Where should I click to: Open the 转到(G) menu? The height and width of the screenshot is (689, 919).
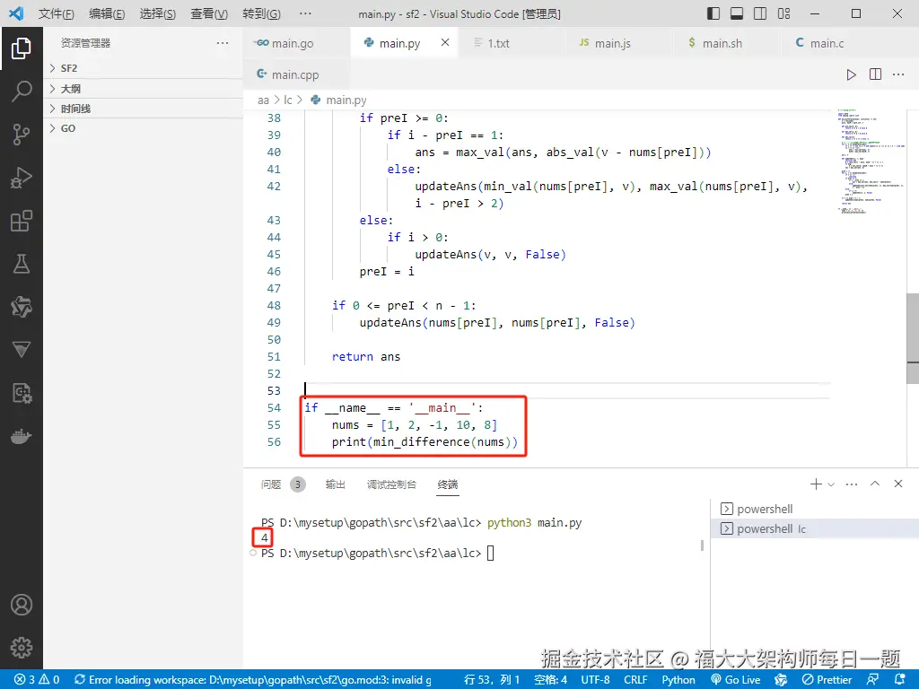(x=261, y=13)
